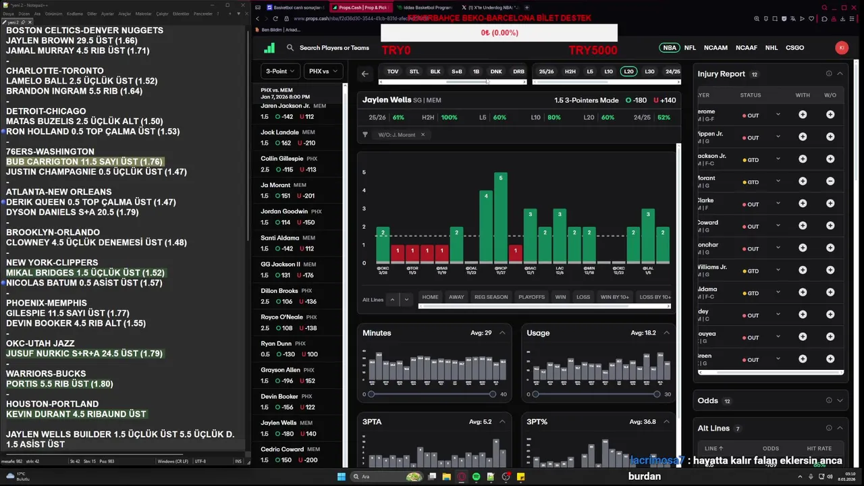The height and width of the screenshot is (486, 864).
Task: Open a new browser tab with plus
Action: point(529,7)
